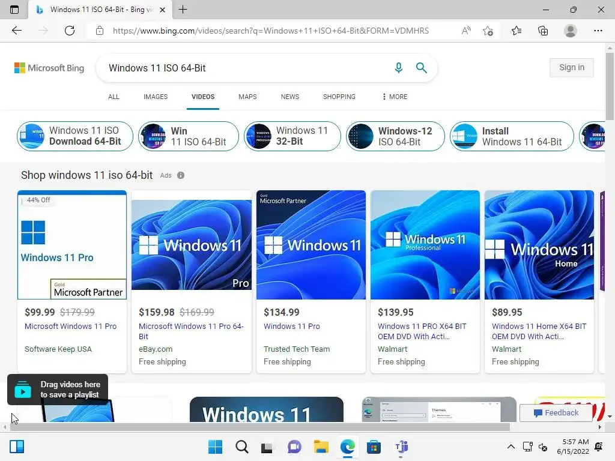Open the Themes settings video thumbnail
615x461 pixels.
coord(439,409)
